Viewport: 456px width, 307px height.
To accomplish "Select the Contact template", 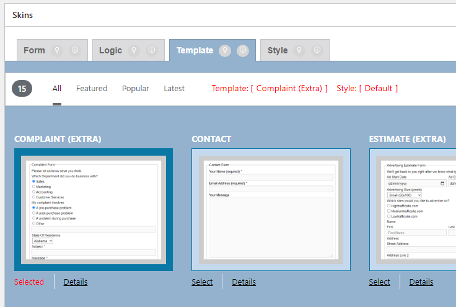I will coord(202,282).
